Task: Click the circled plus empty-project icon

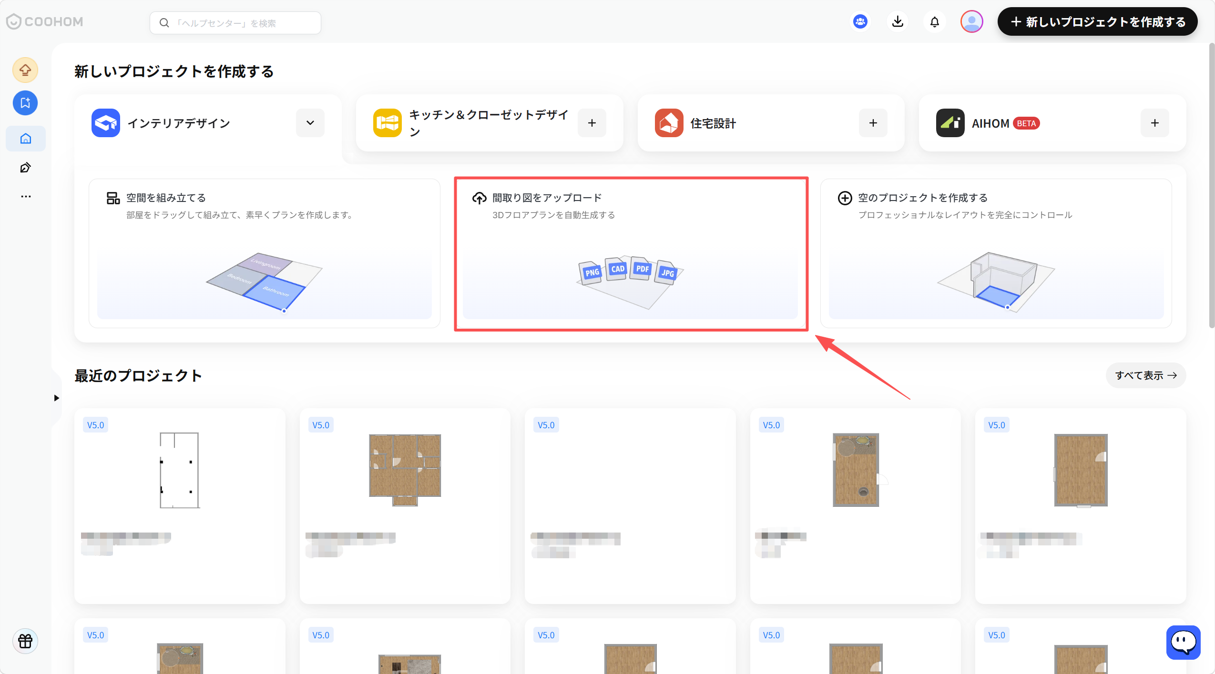Action: pyautogui.click(x=845, y=198)
